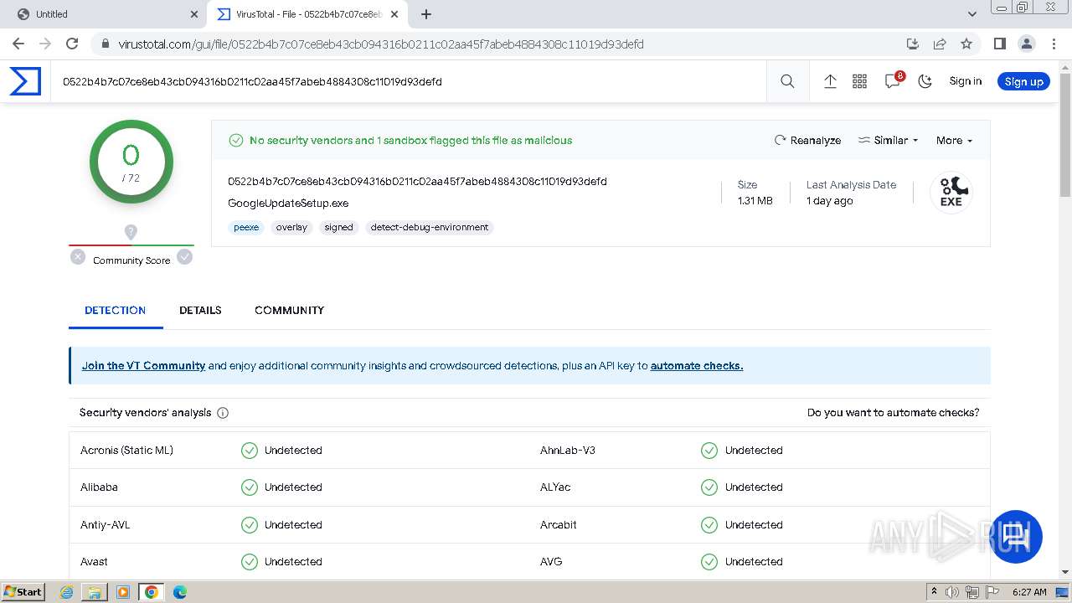
Task: Click AhnLab-V3 Undetected check icon
Action: pos(709,451)
